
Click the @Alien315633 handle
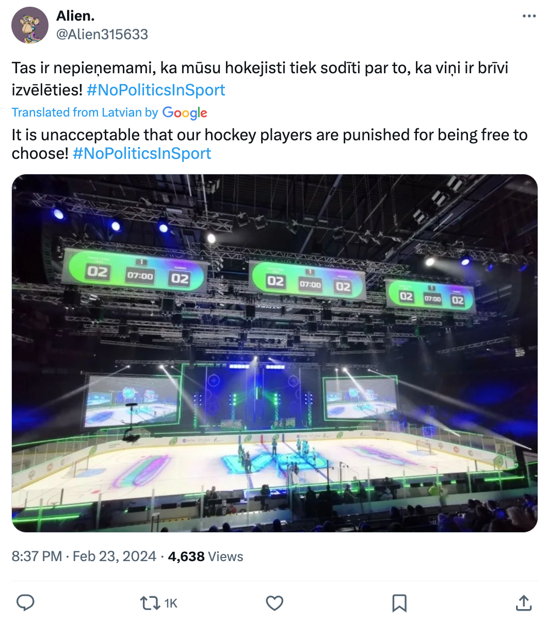pos(102,34)
